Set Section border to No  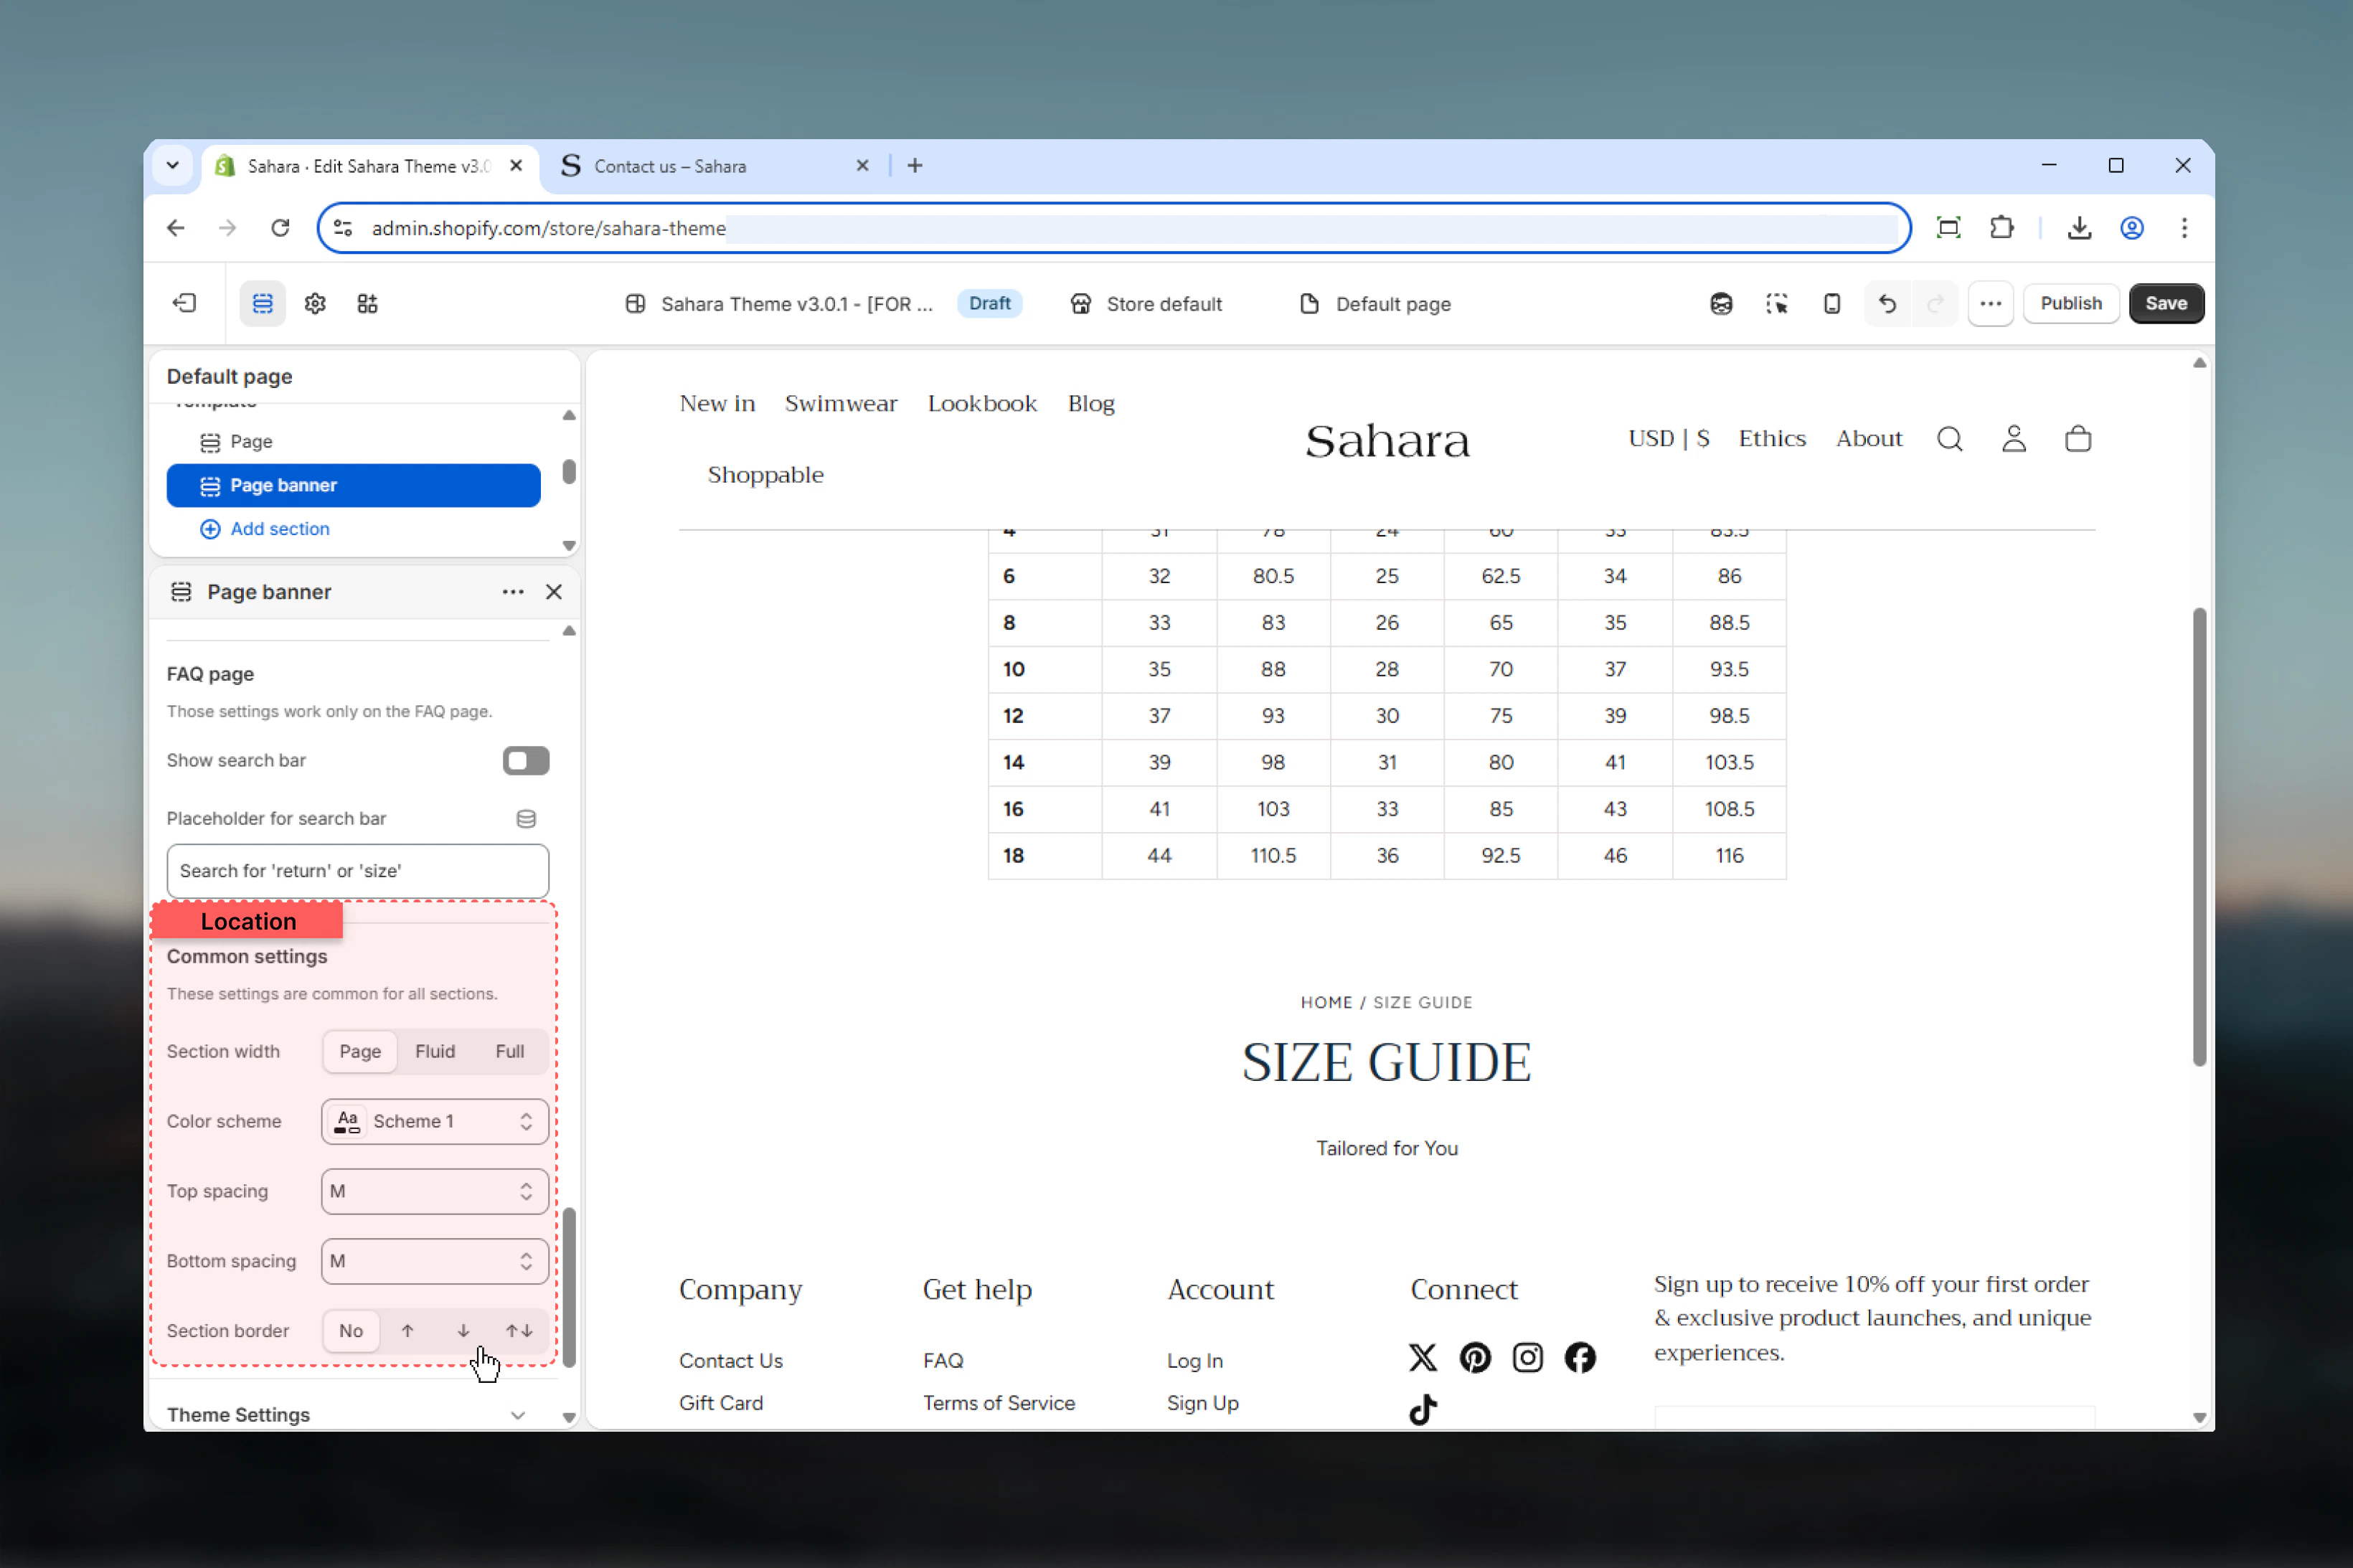(351, 1331)
